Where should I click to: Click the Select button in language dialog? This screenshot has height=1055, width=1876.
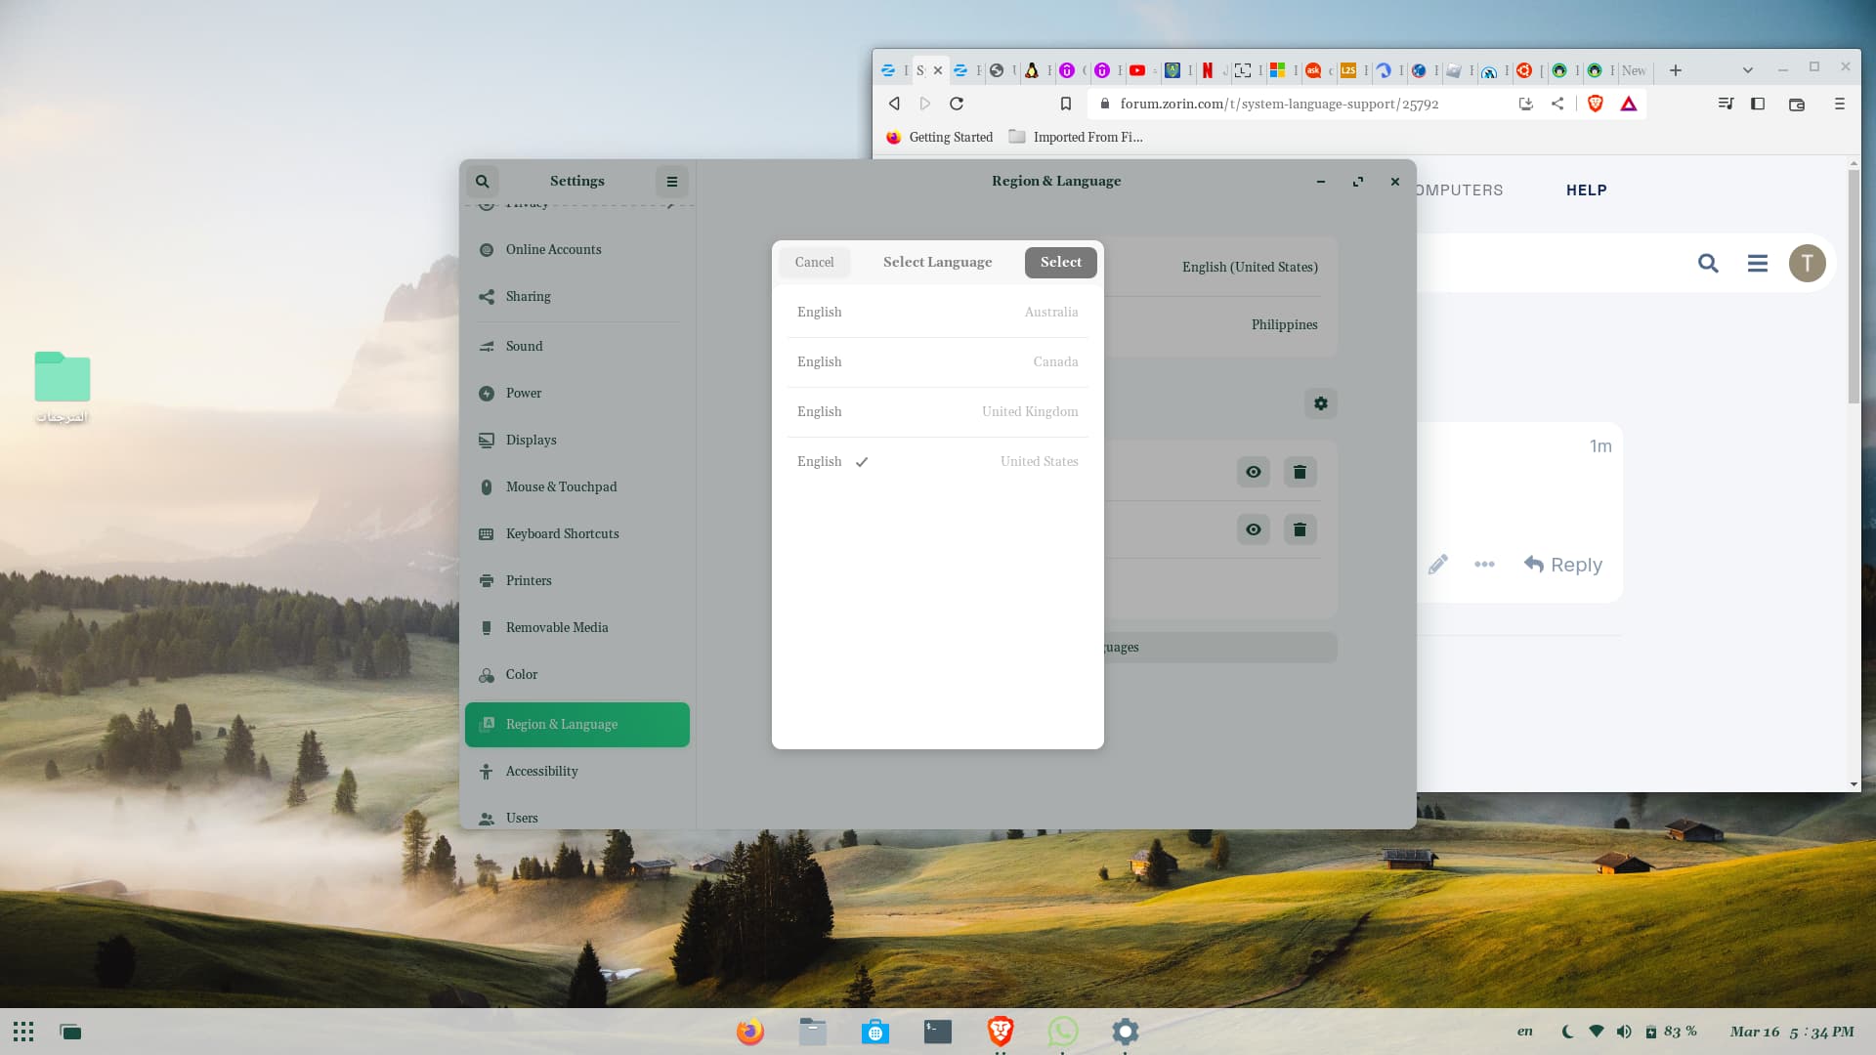pyautogui.click(x=1060, y=262)
